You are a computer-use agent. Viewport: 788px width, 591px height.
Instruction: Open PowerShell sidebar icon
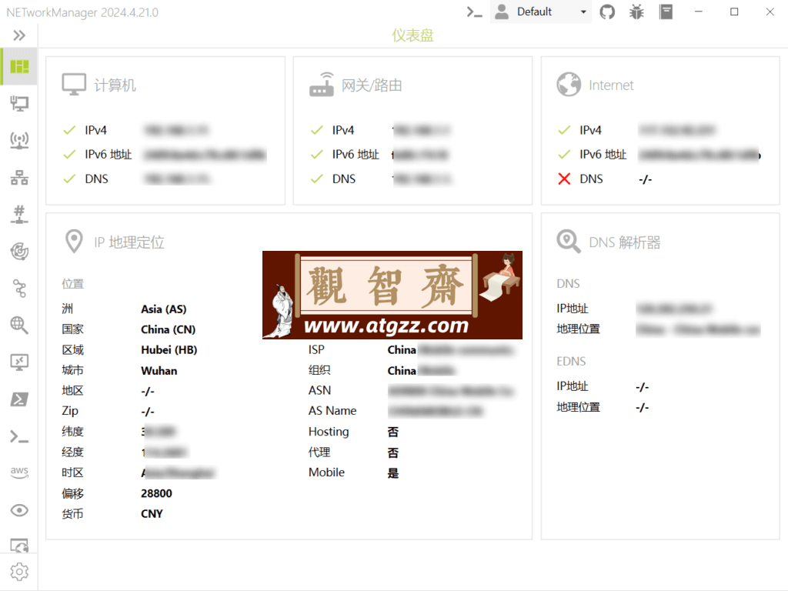19,399
